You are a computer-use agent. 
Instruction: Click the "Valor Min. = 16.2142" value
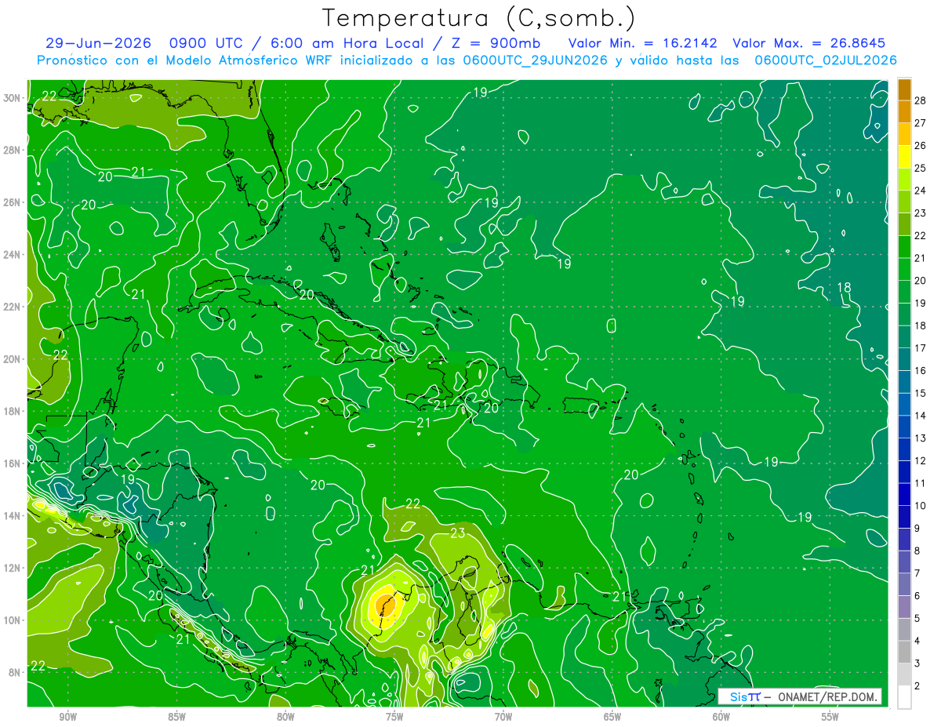pos(642,43)
